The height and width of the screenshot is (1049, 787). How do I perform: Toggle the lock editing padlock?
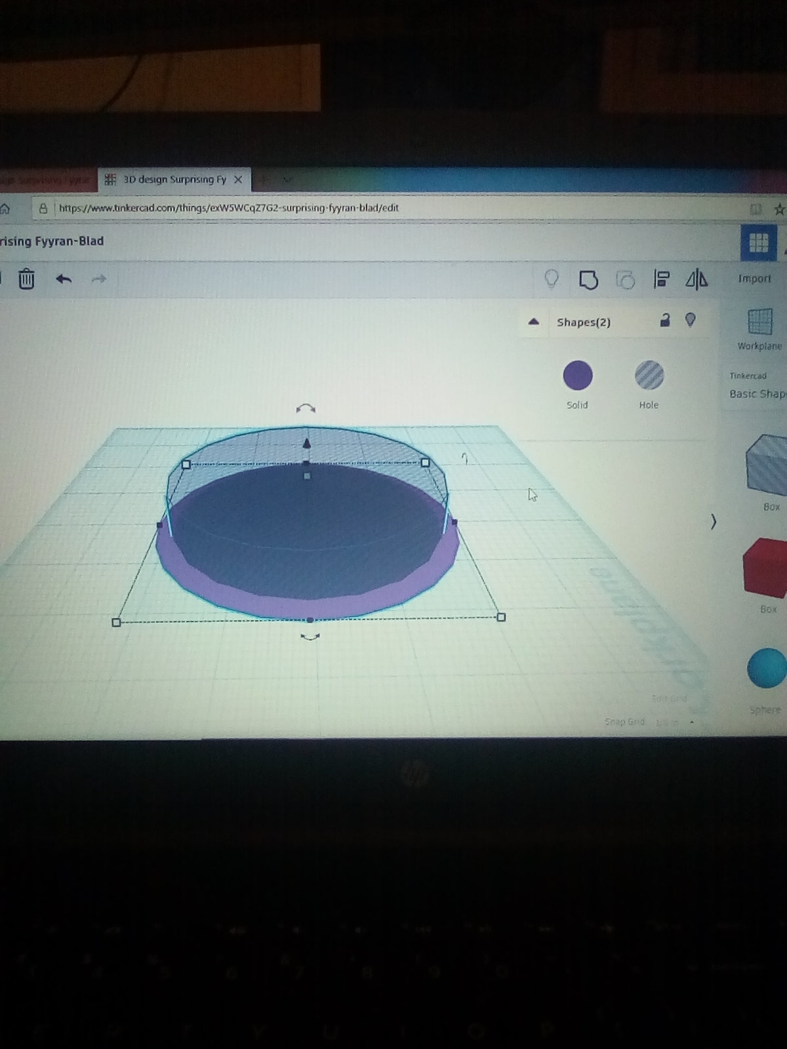[664, 320]
